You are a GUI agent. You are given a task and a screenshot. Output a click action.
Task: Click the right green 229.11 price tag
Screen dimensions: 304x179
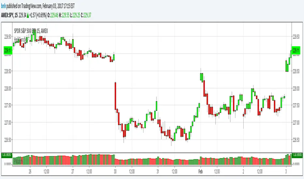[x=296, y=50]
